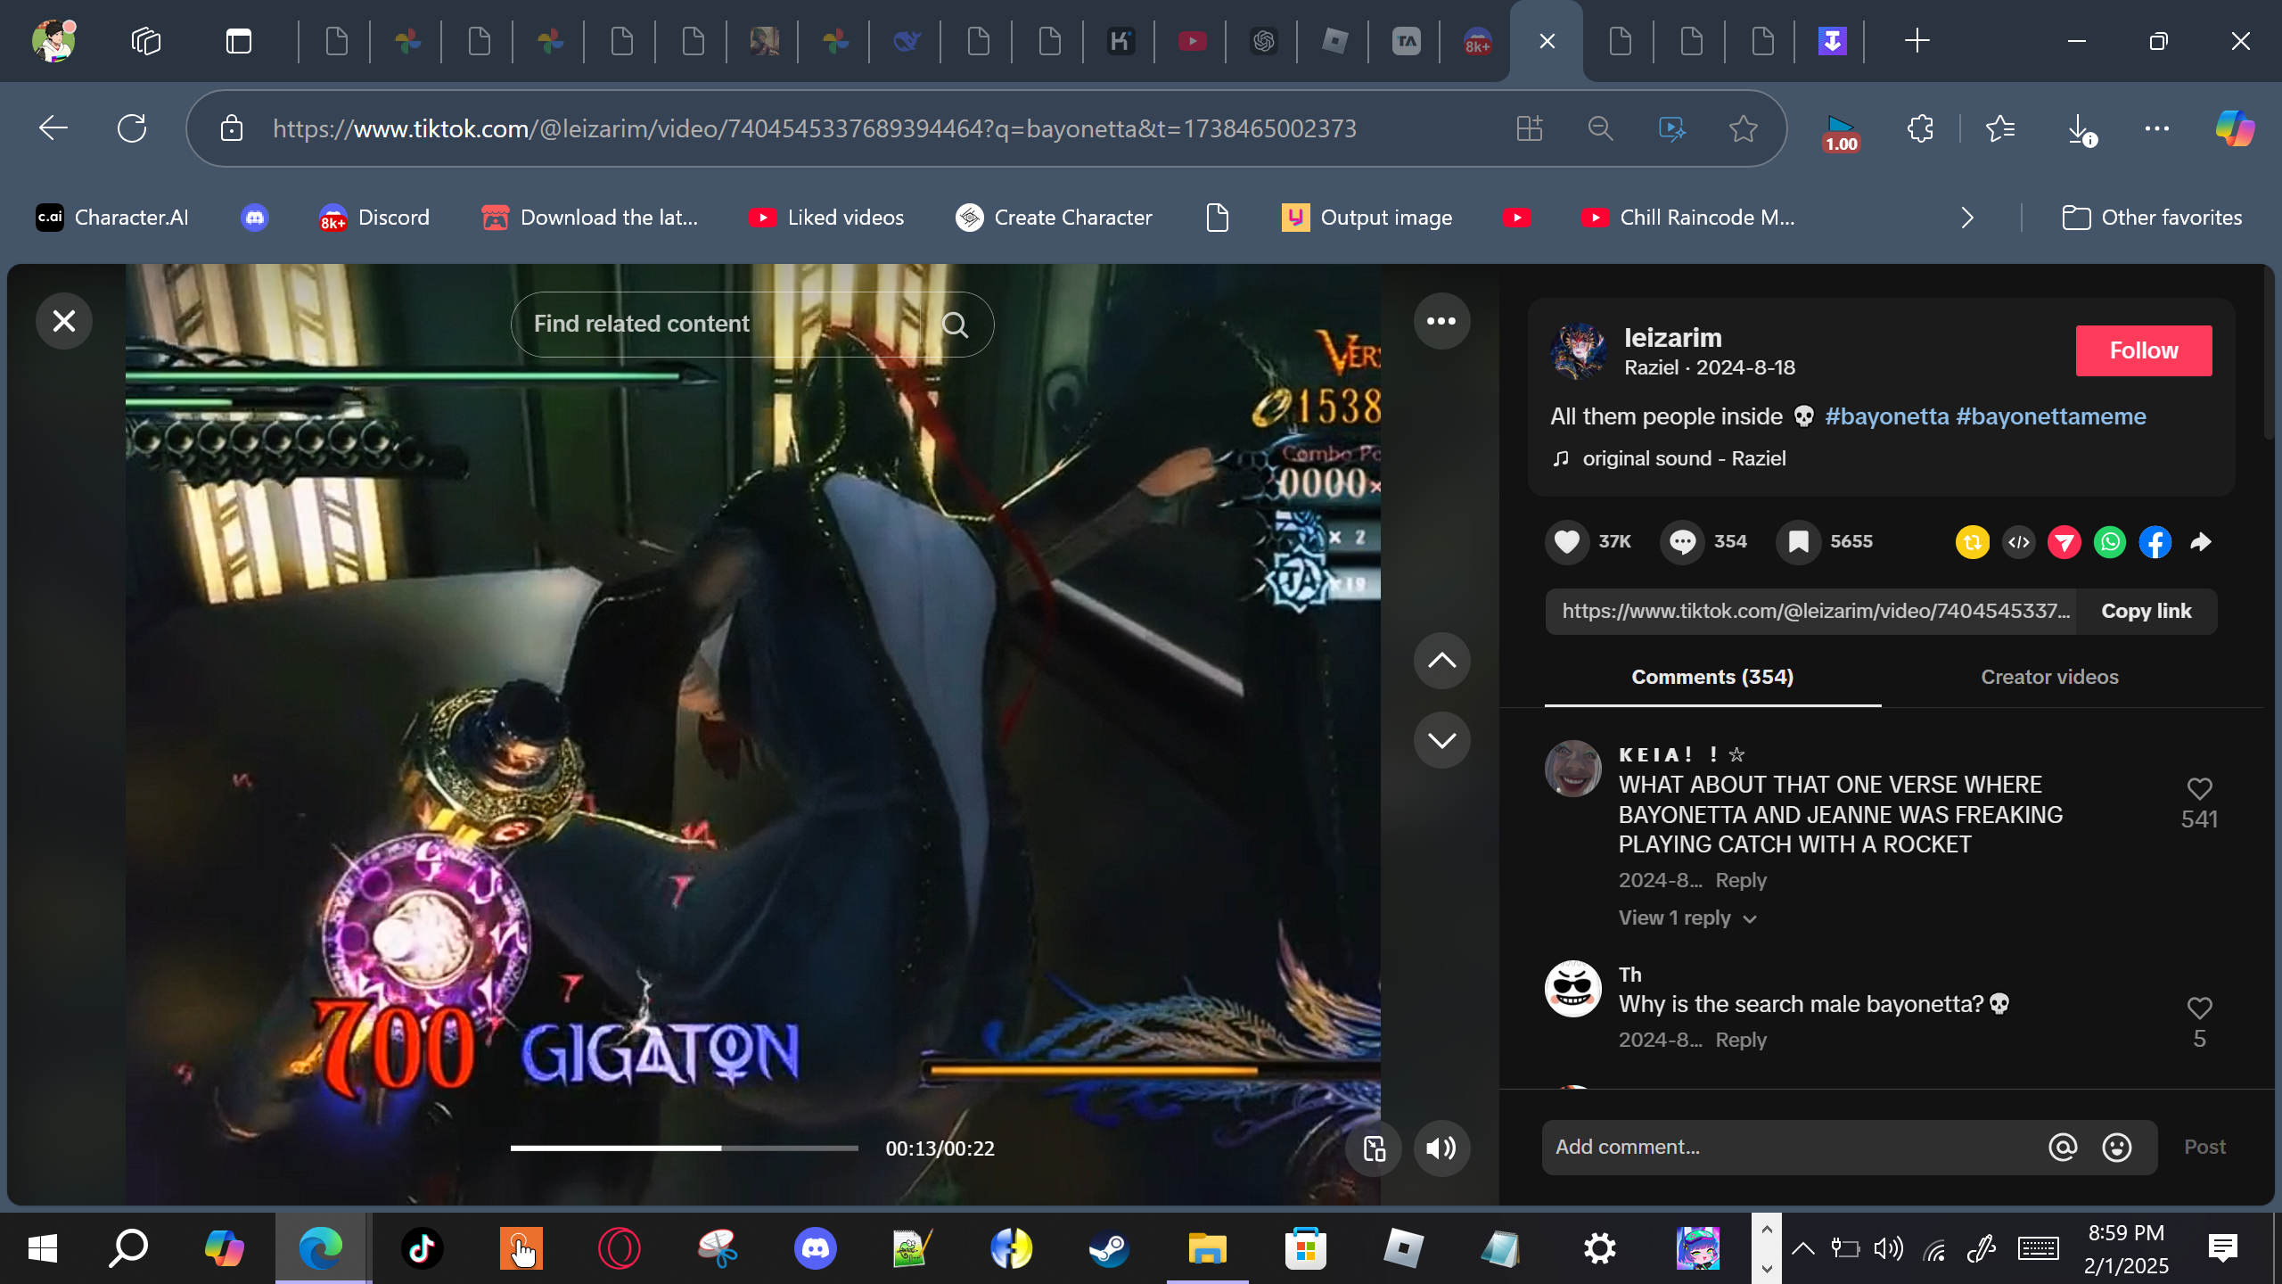Screen dimensions: 2282x1284
Task: Bookmark the video with favorites icon
Action: point(1798,541)
